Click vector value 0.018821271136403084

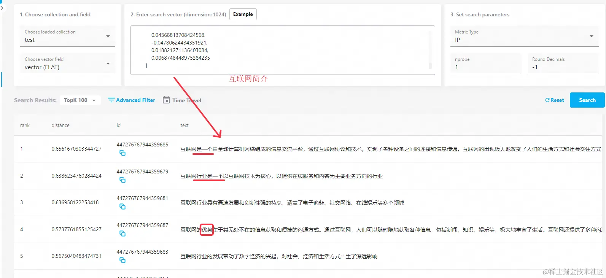(x=180, y=50)
